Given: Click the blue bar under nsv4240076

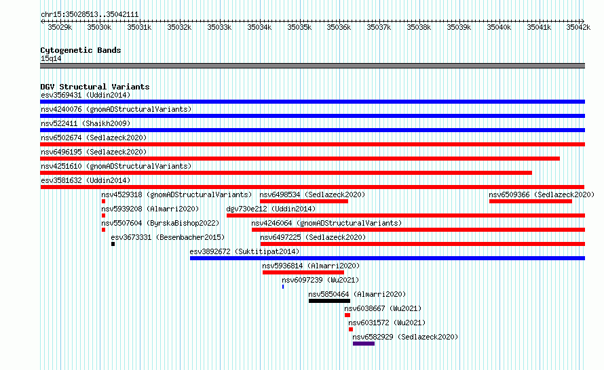Looking at the screenshot, I should 312,116.
